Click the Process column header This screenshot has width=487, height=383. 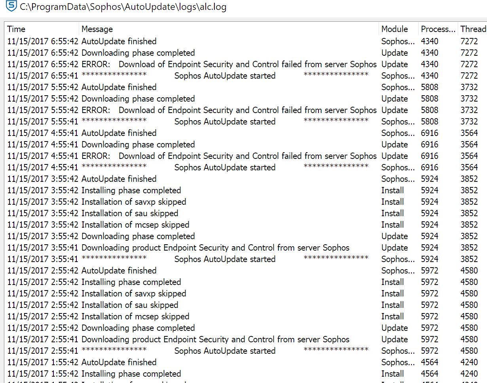(x=438, y=29)
